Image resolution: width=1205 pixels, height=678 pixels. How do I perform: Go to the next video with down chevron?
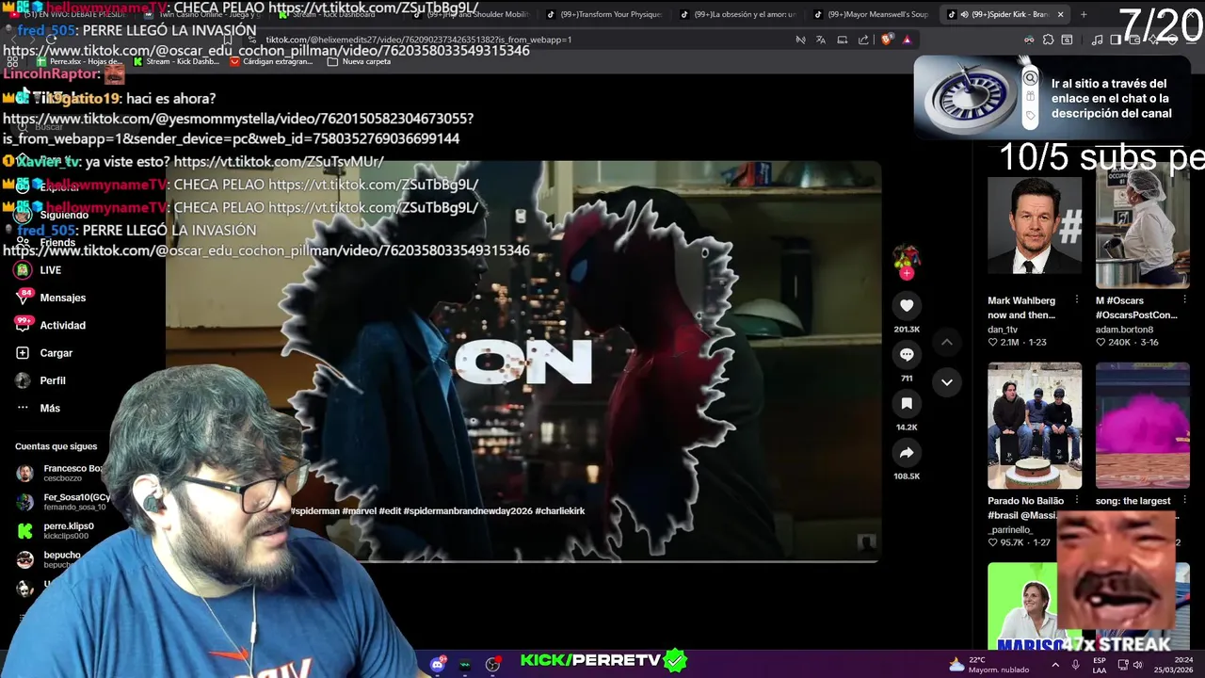(x=947, y=382)
